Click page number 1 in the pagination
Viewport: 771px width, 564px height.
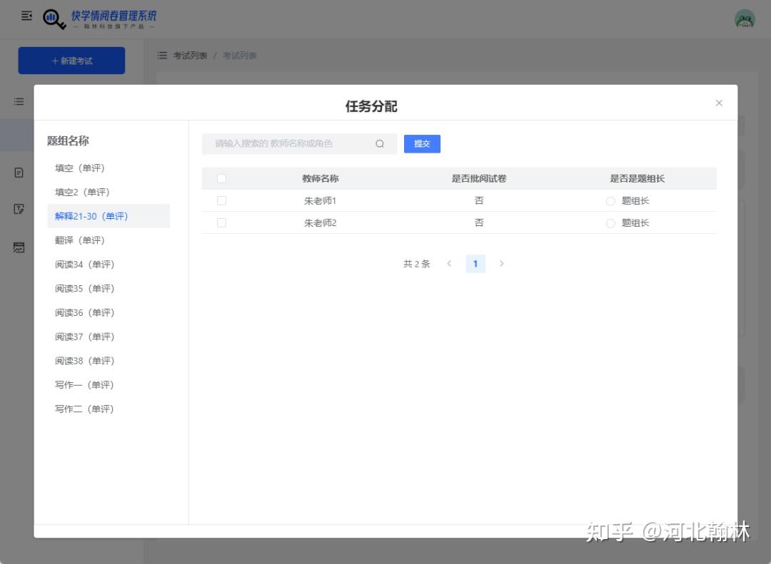pos(475,264)
